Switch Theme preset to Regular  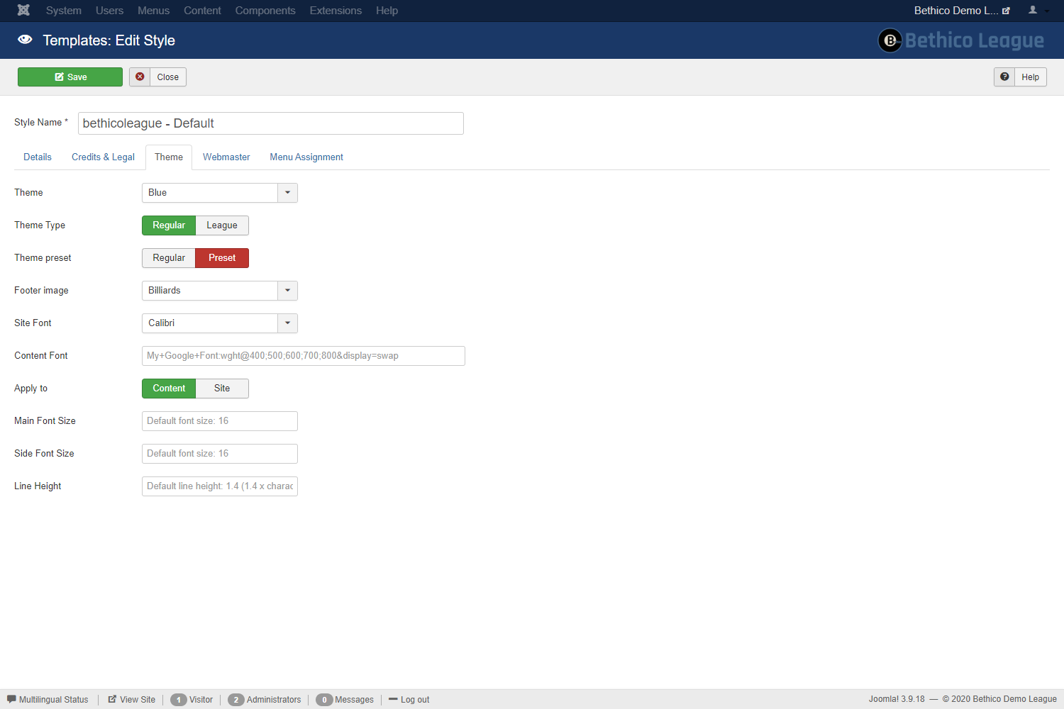[169, 258]
